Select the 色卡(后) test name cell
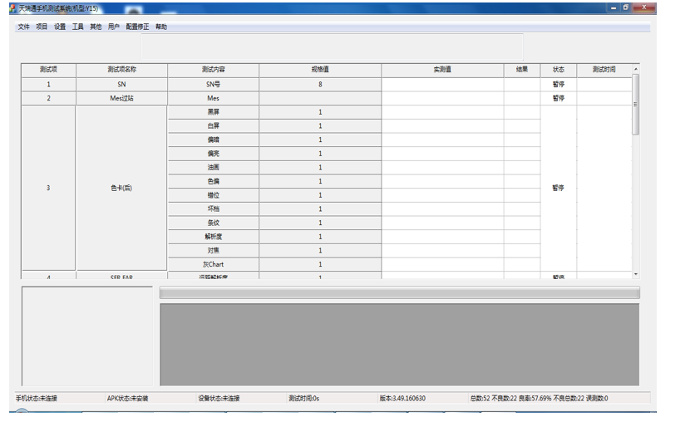 coord(121,188)
